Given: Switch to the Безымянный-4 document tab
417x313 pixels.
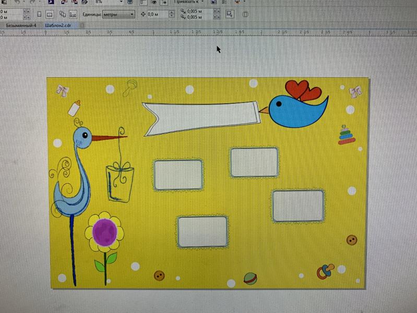Looking at the screenshot, I should point(21,25).
